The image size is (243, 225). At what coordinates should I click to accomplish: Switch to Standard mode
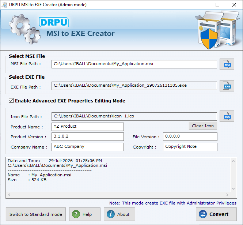pos(36,214)
